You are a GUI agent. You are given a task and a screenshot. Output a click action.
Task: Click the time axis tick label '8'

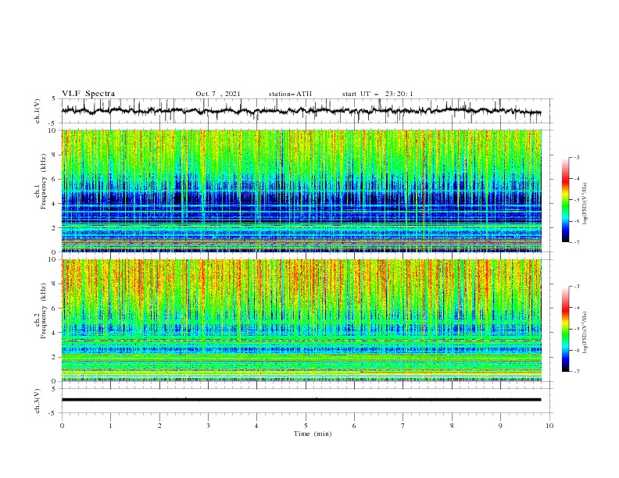click(452, 426)
